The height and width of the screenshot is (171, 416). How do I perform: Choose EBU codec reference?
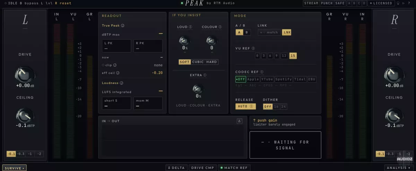(312, 79)
